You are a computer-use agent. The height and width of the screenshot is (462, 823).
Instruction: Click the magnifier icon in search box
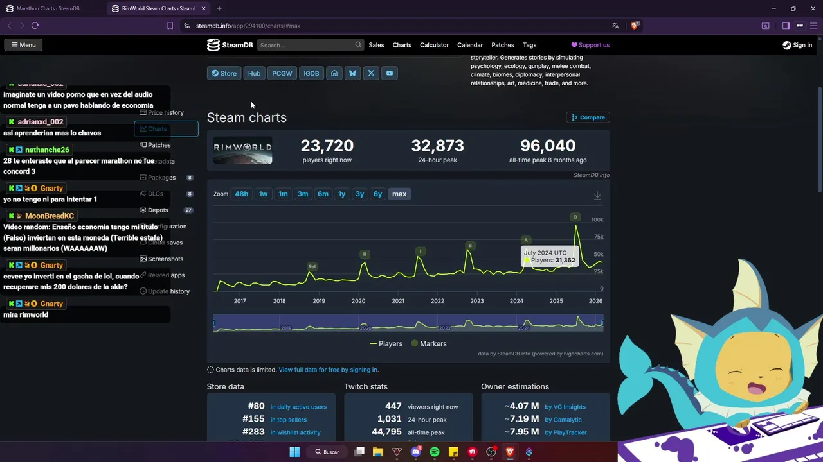pos(358,45)
